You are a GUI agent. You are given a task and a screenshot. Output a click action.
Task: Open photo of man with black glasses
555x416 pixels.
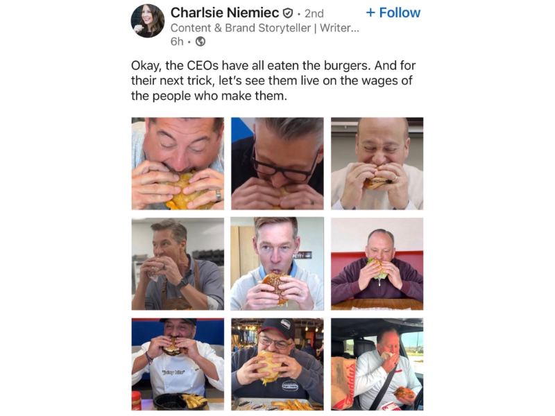[277, 164]
